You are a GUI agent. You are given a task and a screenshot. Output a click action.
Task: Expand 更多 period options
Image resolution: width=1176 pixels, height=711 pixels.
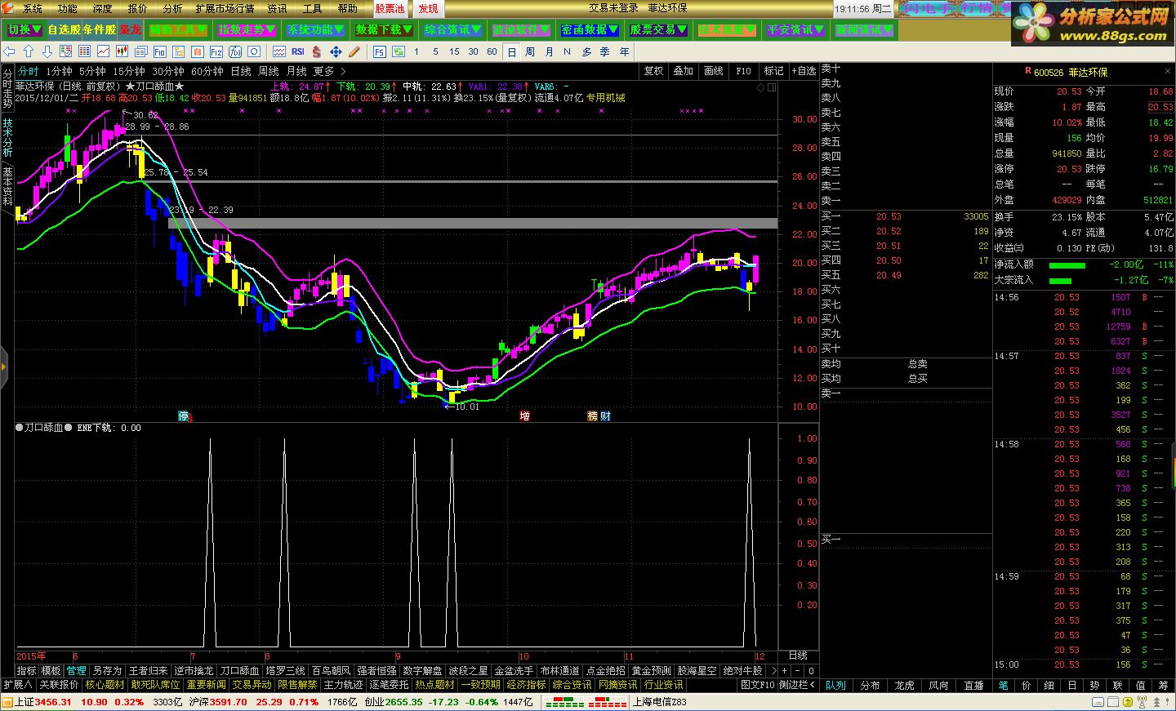coord(329,71)
